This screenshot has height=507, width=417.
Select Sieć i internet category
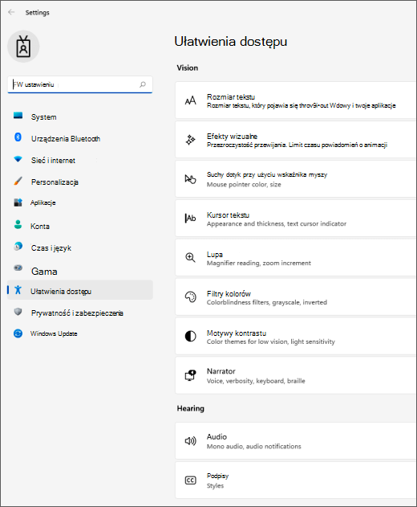pyautogui.click(x=79, y=161)
